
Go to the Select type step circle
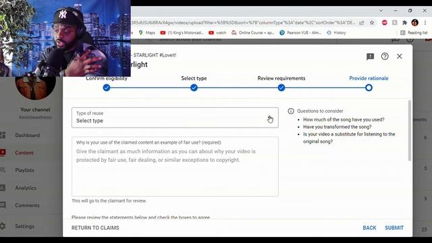pyautogui.click(x=194, y=88)
